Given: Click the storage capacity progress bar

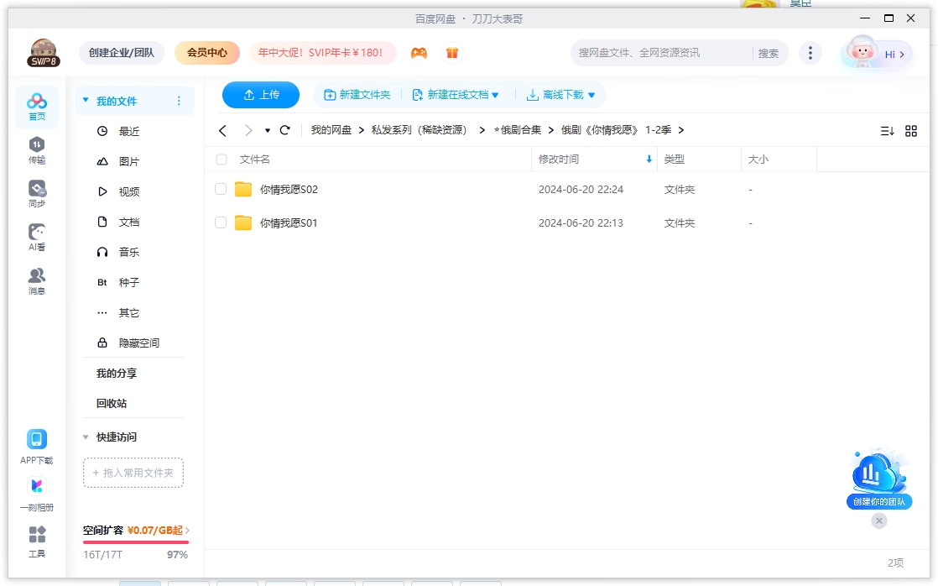Looking at the screenshot, I should click(135, 542).
